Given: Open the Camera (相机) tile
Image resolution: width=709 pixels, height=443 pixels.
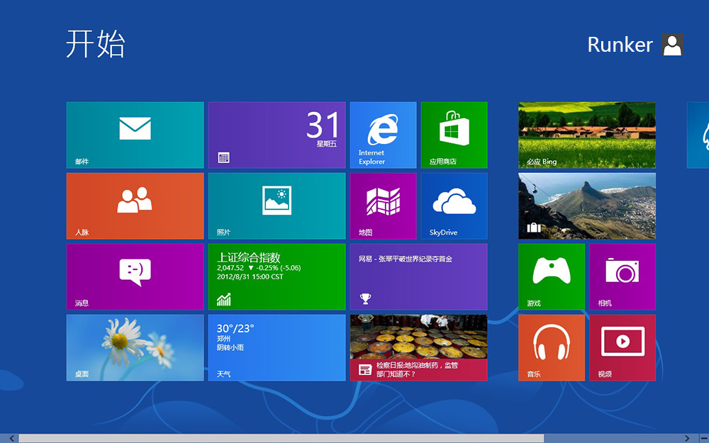Looking at the screenshot, I should (x=622, y=276).
